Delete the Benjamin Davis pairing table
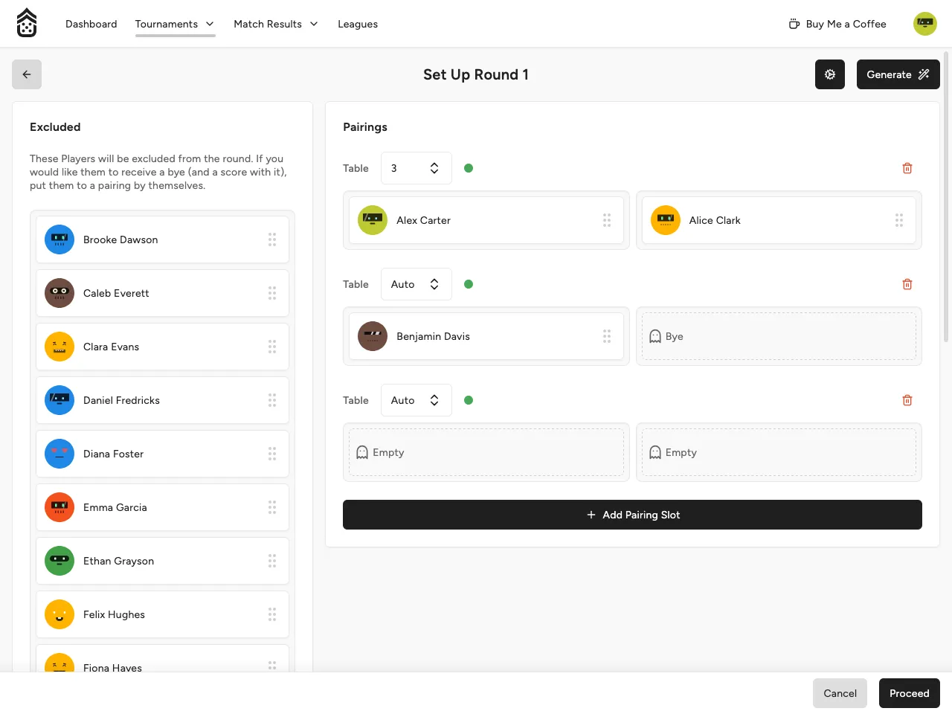Screen dimensions: 952x714 (x=907, y=284)
